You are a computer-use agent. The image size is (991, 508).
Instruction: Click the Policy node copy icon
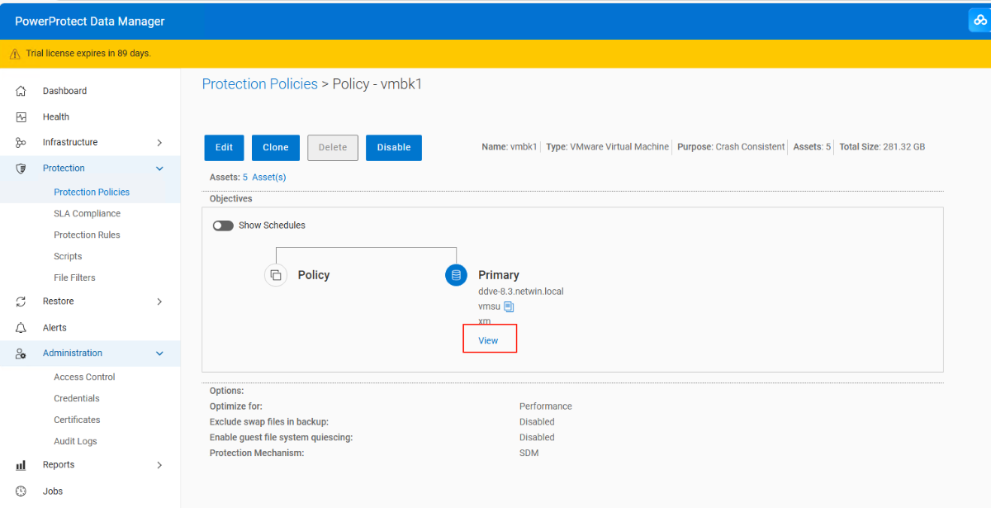(x=276, y=275)
